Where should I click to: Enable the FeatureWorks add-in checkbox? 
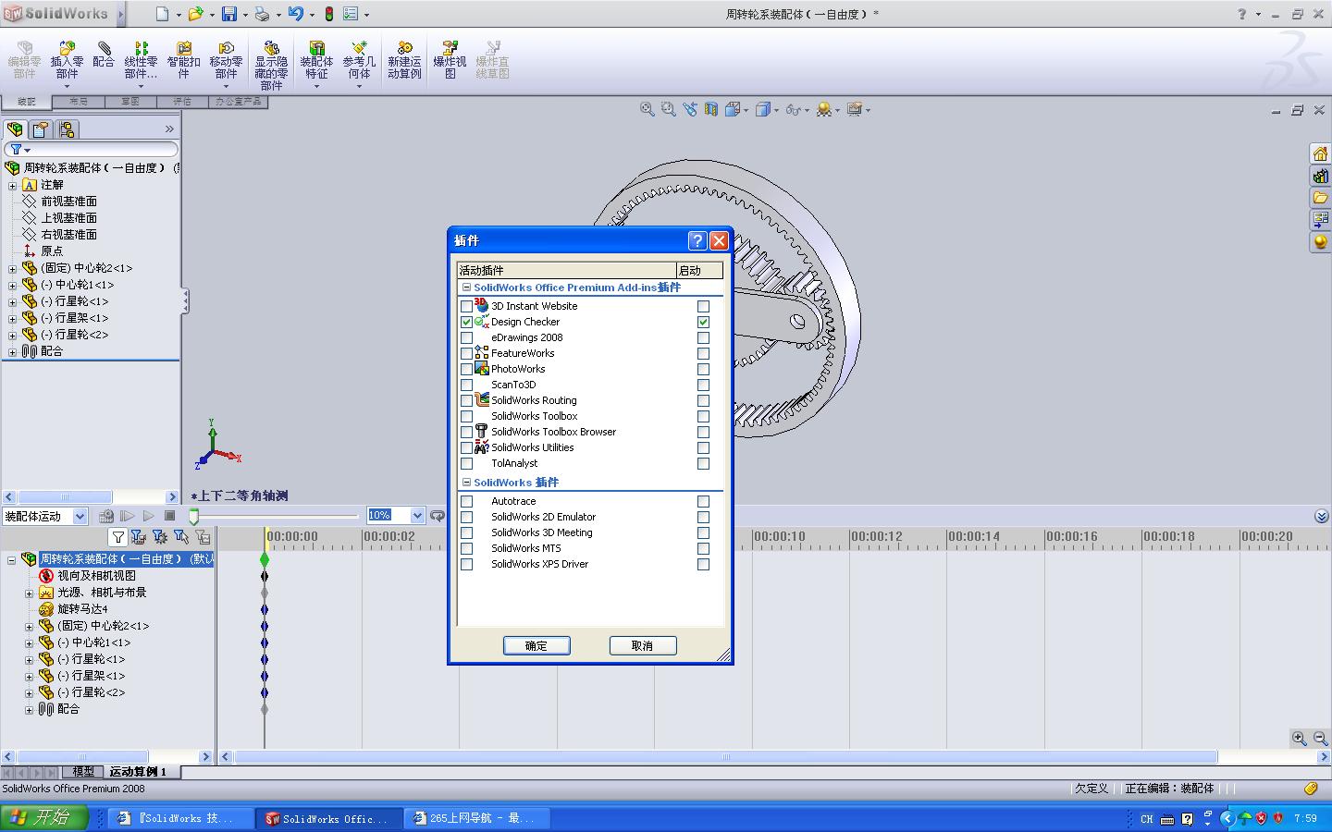pyautogui.click(x=466, y=353)
